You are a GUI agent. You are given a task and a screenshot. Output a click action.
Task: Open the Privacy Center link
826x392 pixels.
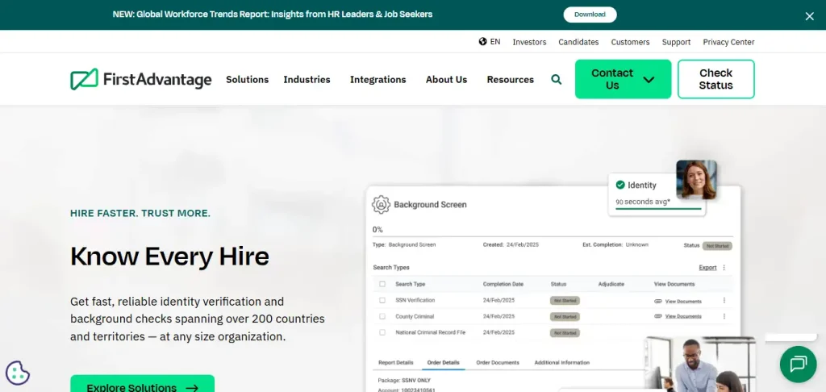tap(728, 42)
